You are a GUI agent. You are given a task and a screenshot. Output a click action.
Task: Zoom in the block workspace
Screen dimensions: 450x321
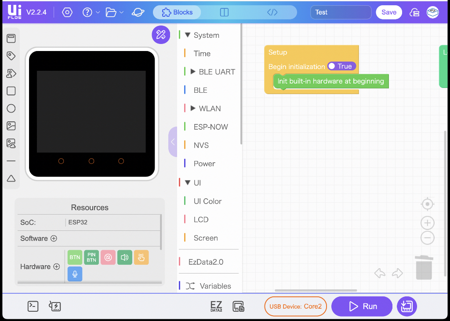(x=427, y=223)
